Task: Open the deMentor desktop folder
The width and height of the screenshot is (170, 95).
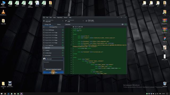Action: (151, 3)
